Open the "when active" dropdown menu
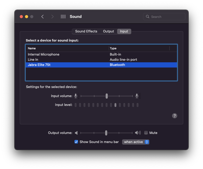The image size is (203, 169). point(136,142)
